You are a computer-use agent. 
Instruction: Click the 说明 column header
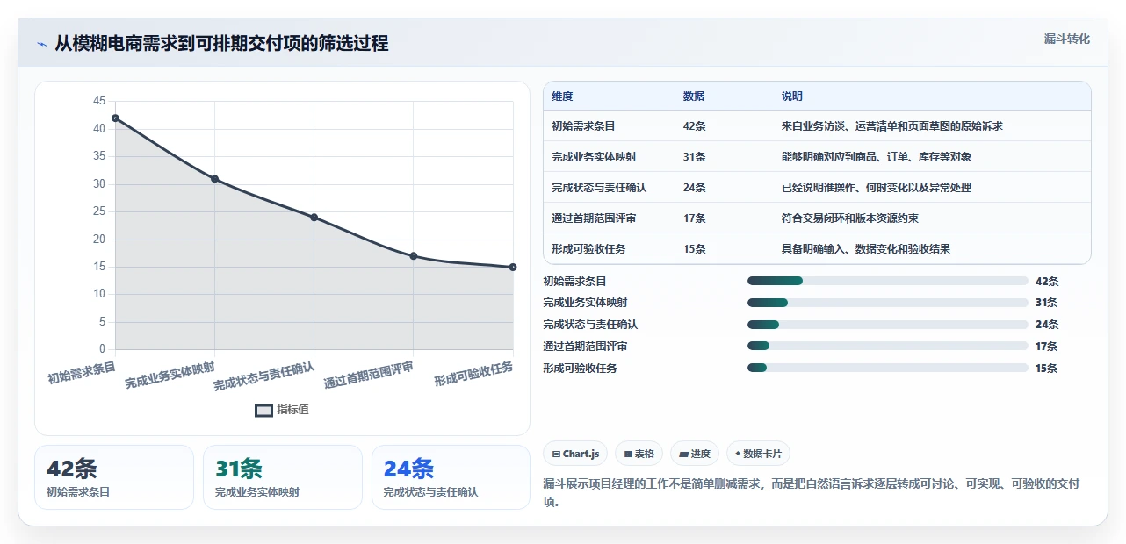point(791,97)
